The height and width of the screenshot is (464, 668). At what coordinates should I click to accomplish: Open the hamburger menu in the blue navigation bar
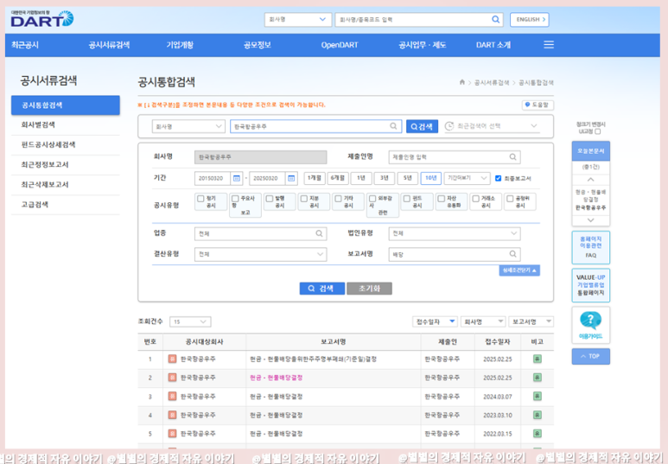(549, 45)
